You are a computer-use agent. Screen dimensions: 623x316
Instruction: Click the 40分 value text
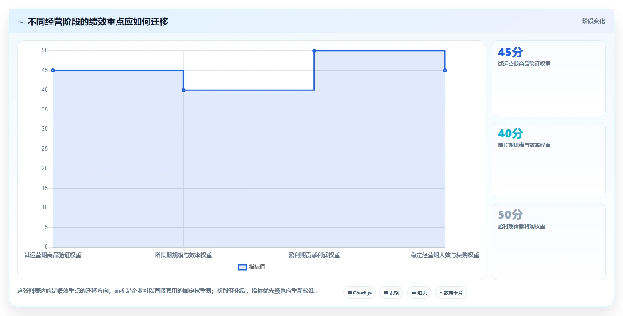[510, 133]
